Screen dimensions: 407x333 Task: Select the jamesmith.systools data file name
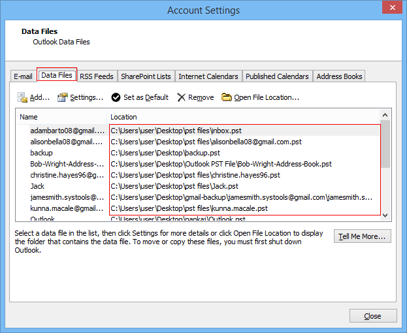coord(67,197)
